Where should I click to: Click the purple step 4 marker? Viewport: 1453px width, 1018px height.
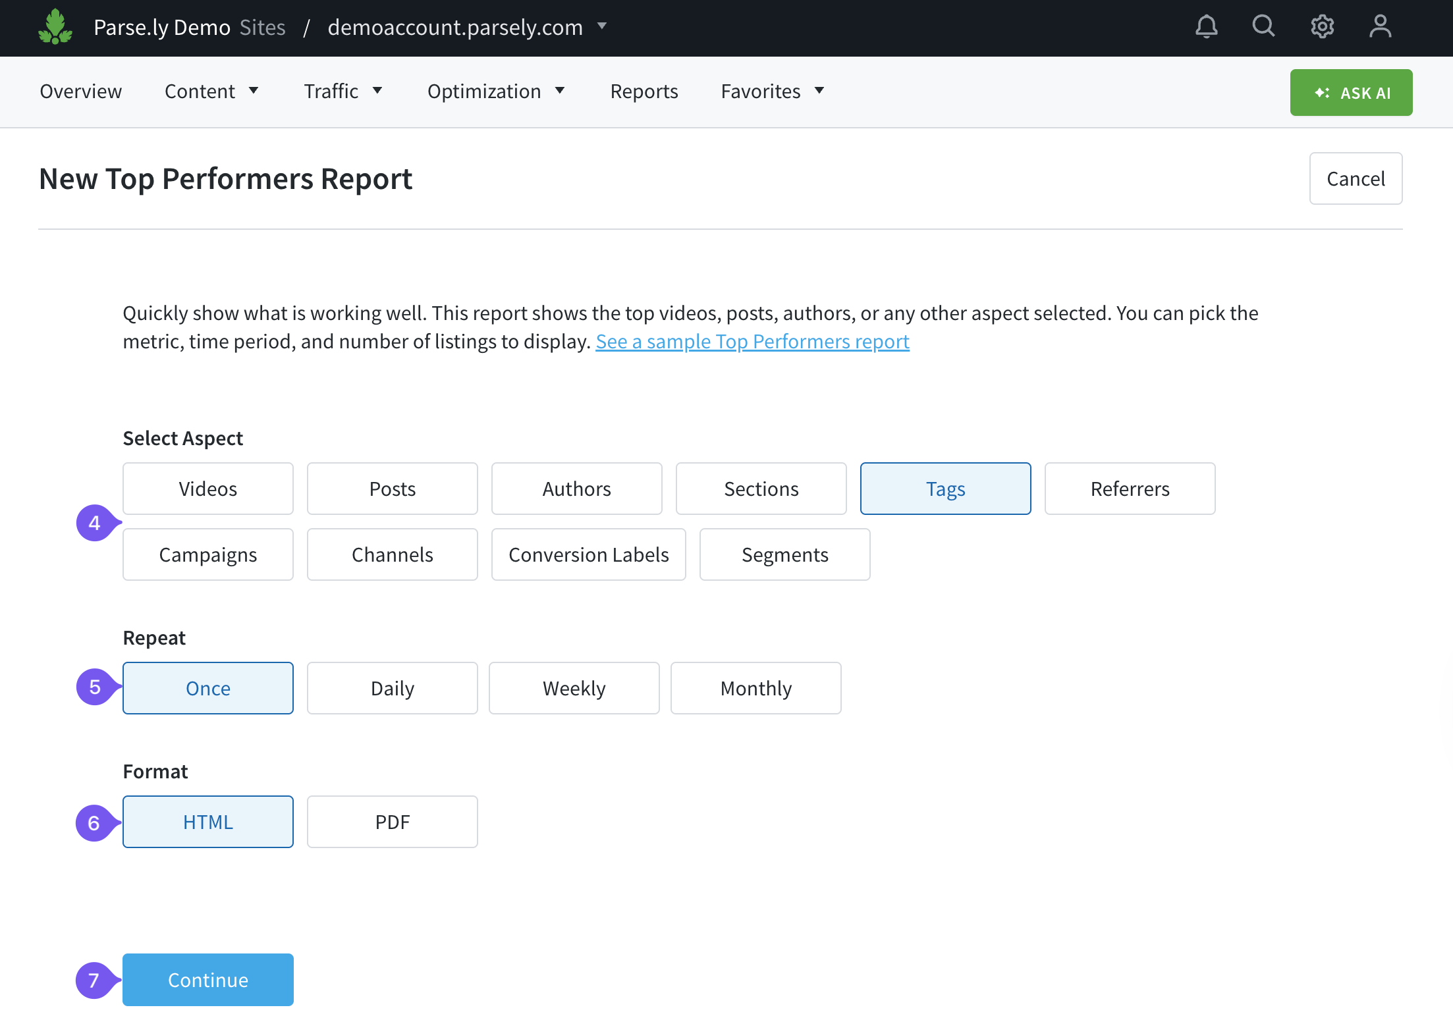[95, 523]
